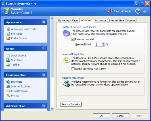Click the Network globe icon
The image size is (151, 121).
pyautogui.click(x=8, y=82)
